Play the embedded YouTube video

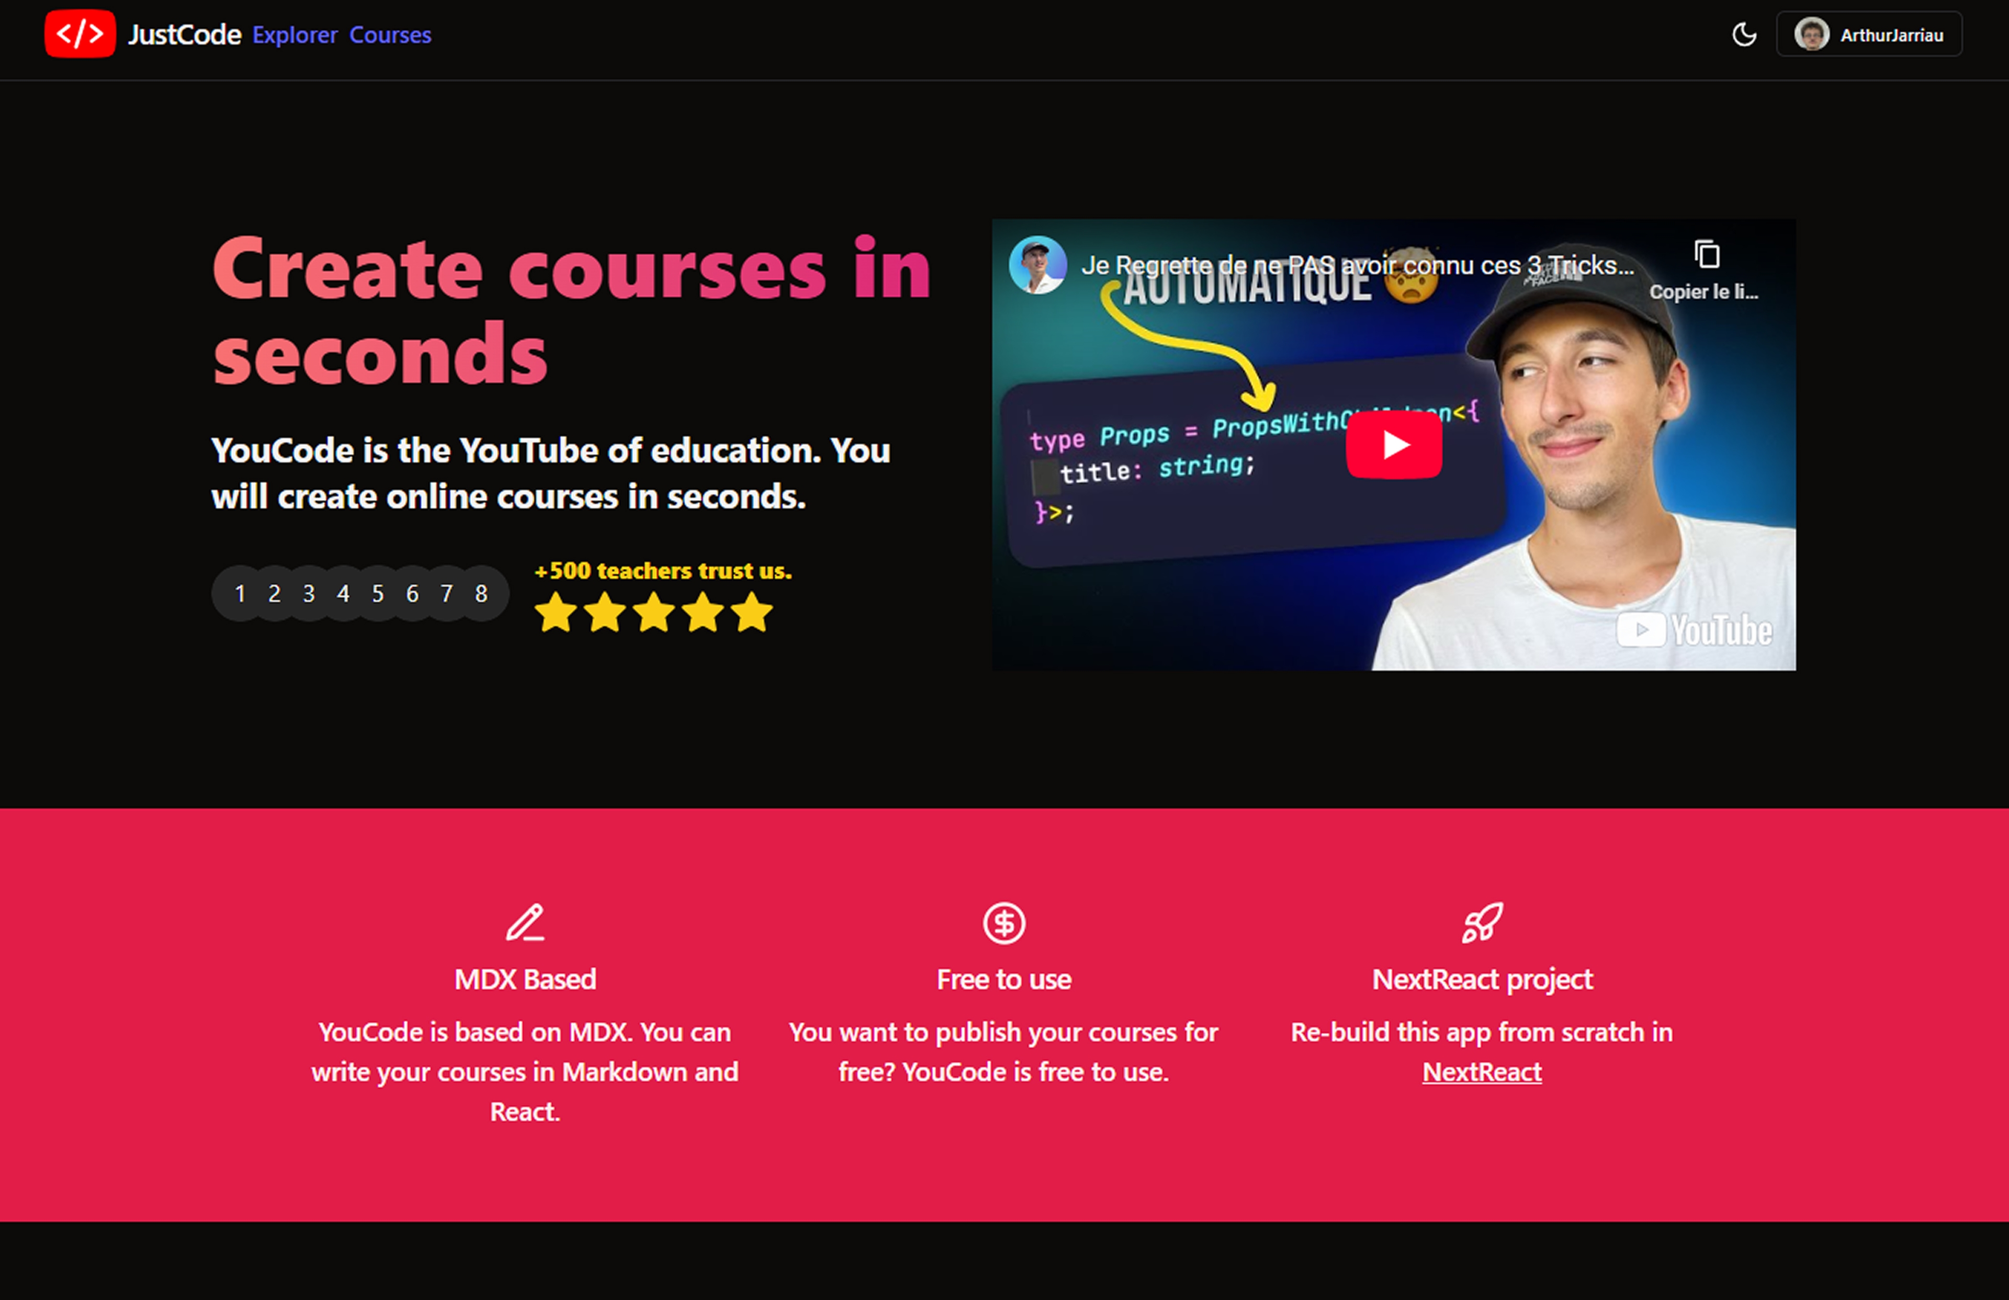pos(1394,446)
